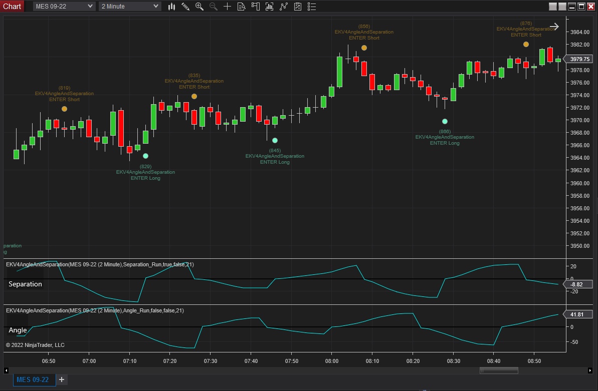The width and height of the screenshot is (598, 391).
Task: Click the -50 Angle axis label
Action: [x=574, y=342]
